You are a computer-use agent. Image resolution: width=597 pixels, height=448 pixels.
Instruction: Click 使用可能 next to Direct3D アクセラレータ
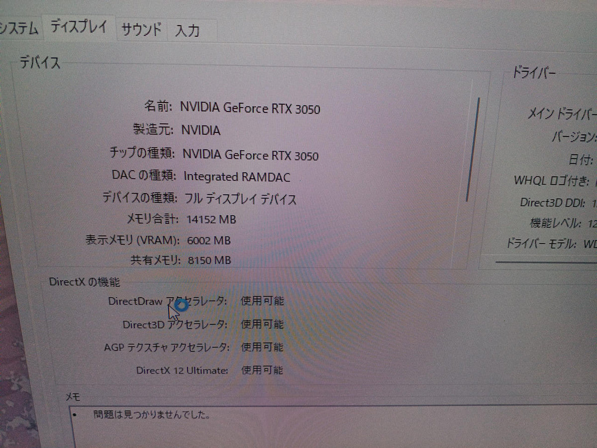262,324
